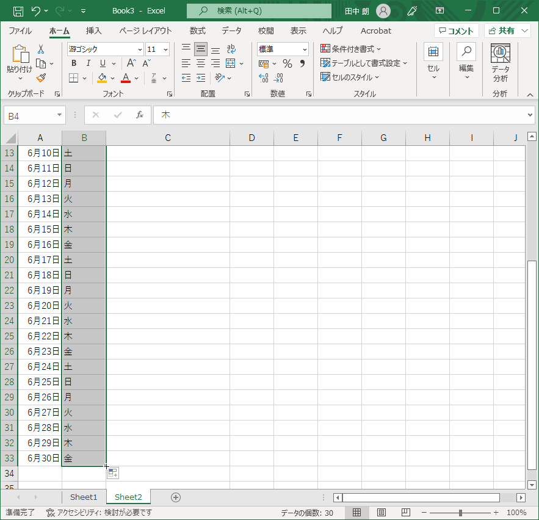Click the Orientation text angle icon
The width and height of the screenshot is (539, 520).
tap(220, 78)
